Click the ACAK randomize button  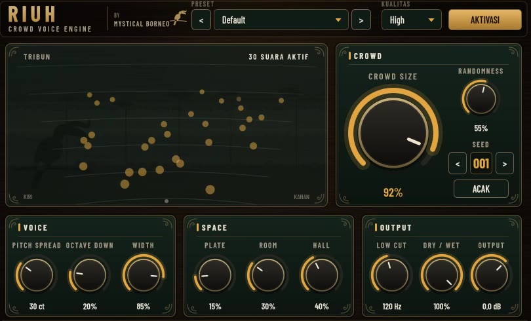coord(481,189)
